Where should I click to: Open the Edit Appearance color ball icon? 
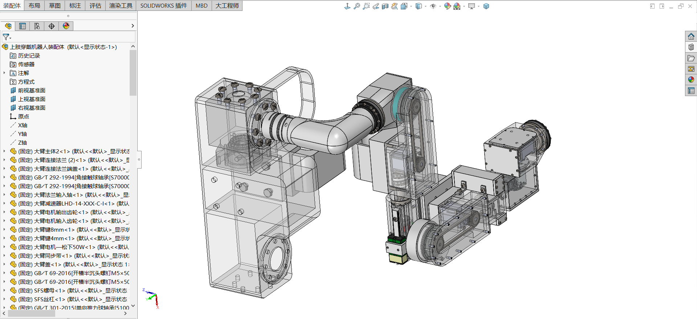(447, 6)
